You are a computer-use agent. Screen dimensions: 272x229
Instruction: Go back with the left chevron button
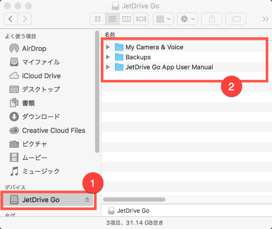coord(11,19)
